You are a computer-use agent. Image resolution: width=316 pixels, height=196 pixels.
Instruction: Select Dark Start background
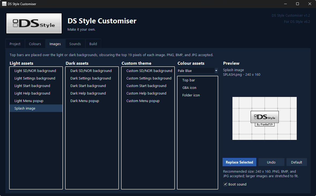(x=92, y=86)
